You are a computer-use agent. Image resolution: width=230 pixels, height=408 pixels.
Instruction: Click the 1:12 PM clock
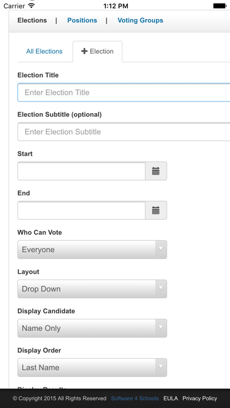116,6
